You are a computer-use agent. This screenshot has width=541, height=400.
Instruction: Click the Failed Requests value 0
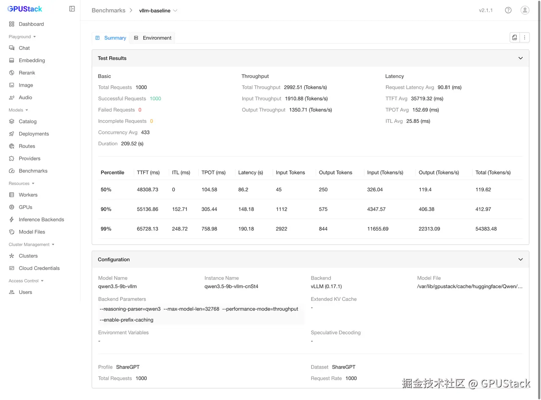click(140, 110)
